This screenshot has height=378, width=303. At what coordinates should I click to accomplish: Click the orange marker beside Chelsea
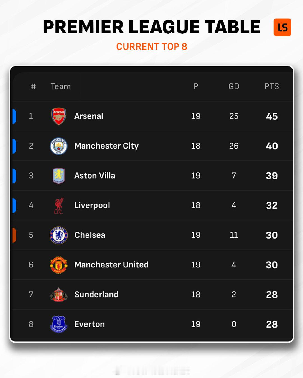click(14, 235)
